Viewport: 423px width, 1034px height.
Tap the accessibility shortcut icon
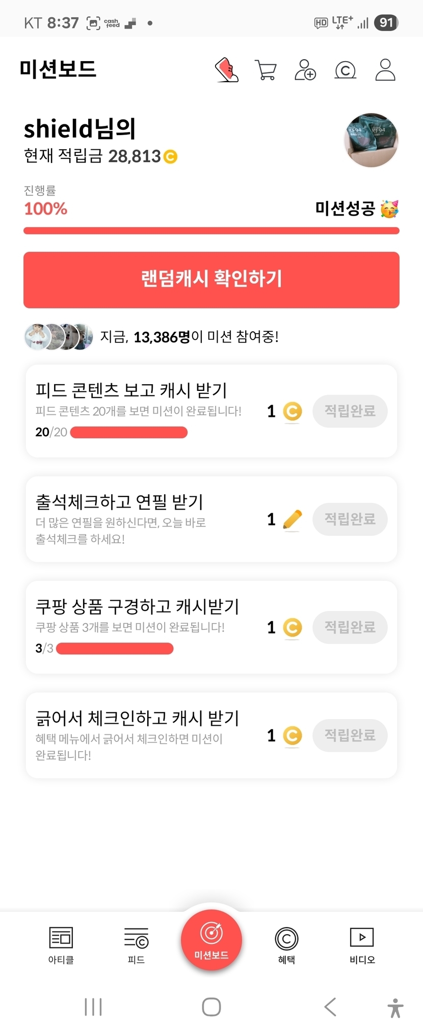[395, 1008]
